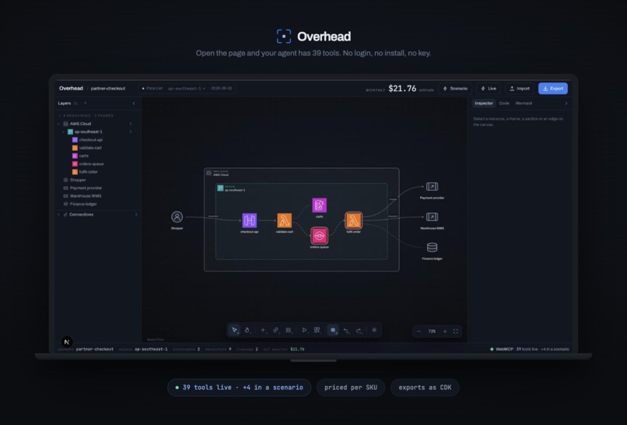Select the Finance ledger canvas node

click(432, 248)
